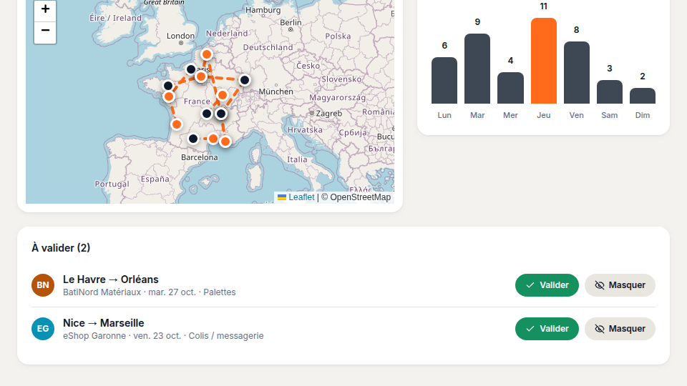Click the Sam bar showing 3

[610, 92]
